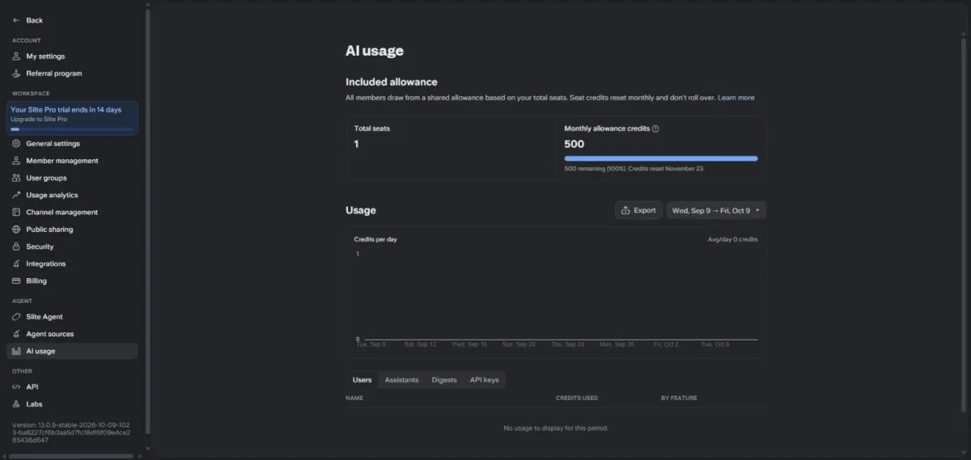Viewport: 971px width, 460px height.
Task: Click the Referral program icon
Action: [16, 74]
